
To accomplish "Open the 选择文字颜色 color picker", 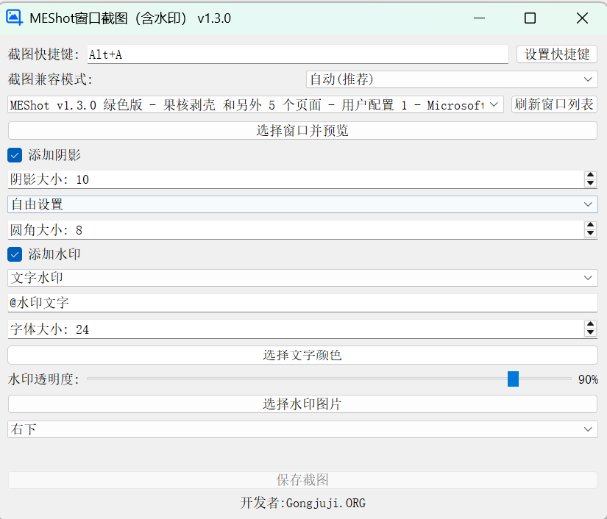I will (303, 354).
